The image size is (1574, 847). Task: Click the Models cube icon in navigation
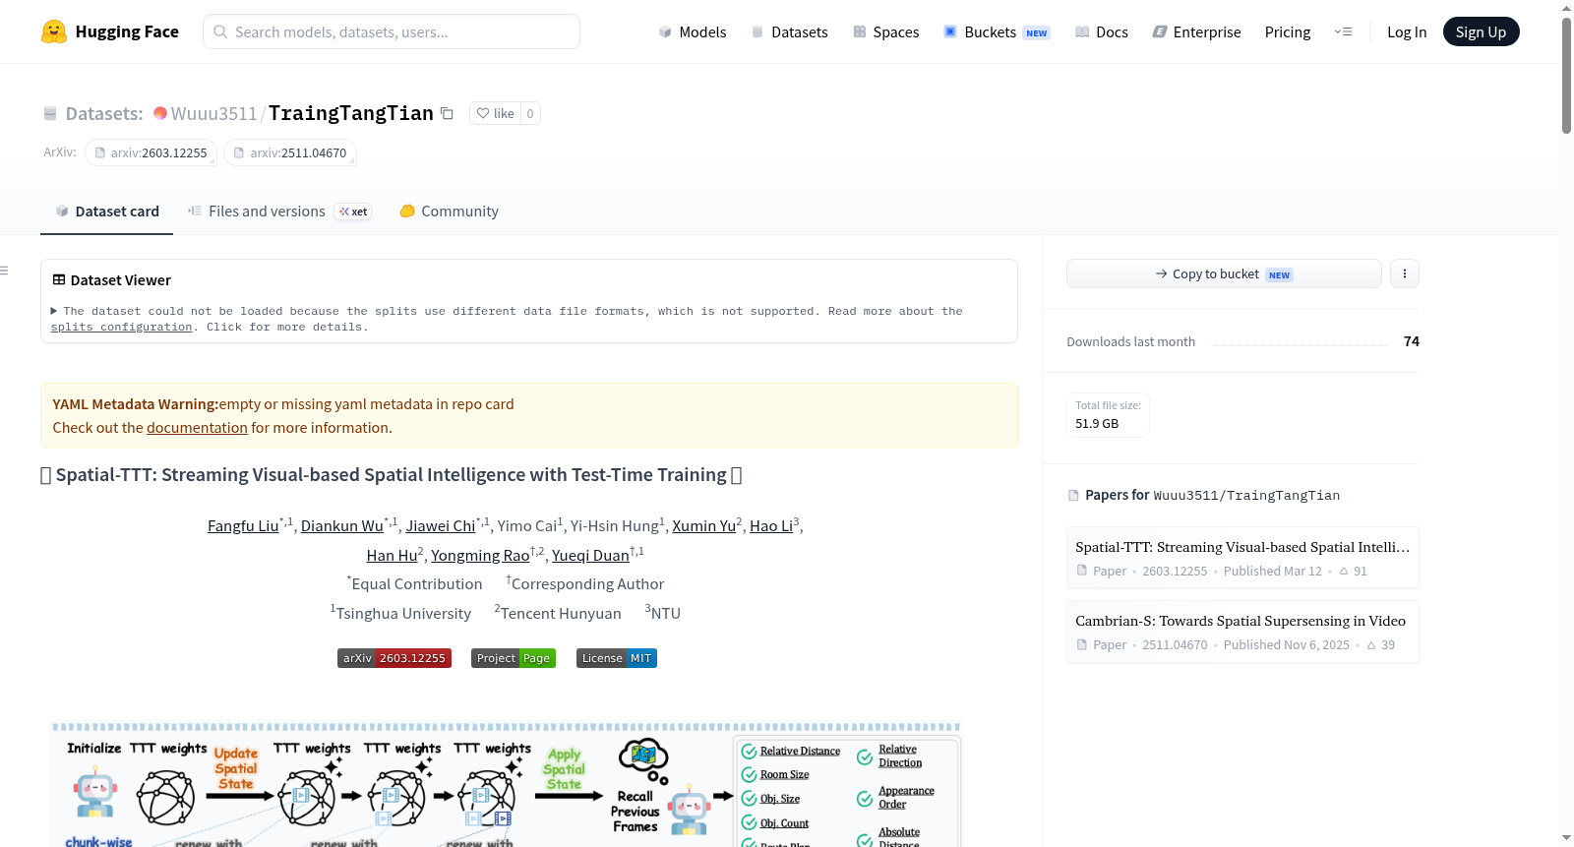coord(665,31)
